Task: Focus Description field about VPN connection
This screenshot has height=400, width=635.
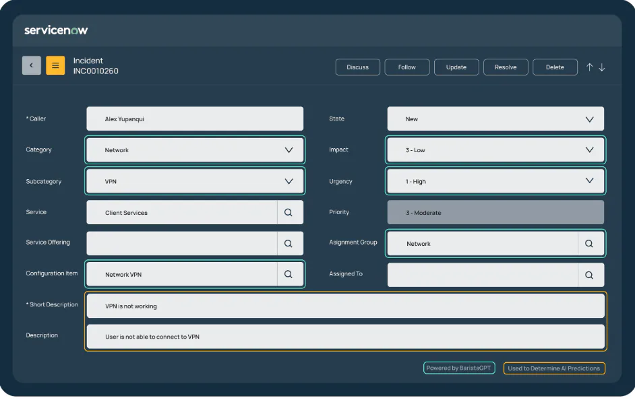Action: (345, 337)
